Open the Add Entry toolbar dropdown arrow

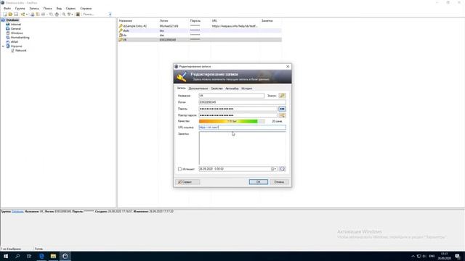[x=27, y=14]
